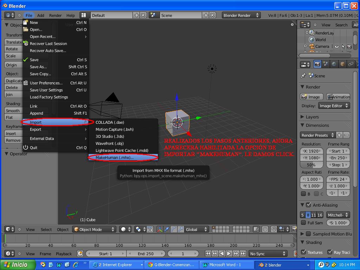Toggle proportional editing circle icon
The image size is (360, 270).
pyautogui.click(x=265, y=229)
